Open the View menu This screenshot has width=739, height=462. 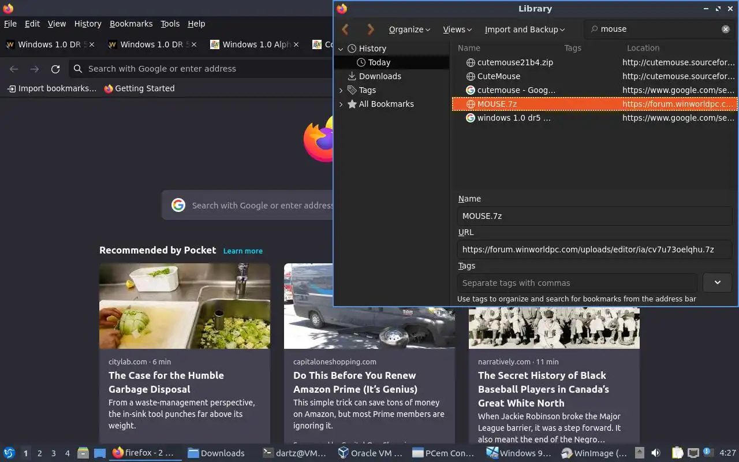click(x=57, y=24)
